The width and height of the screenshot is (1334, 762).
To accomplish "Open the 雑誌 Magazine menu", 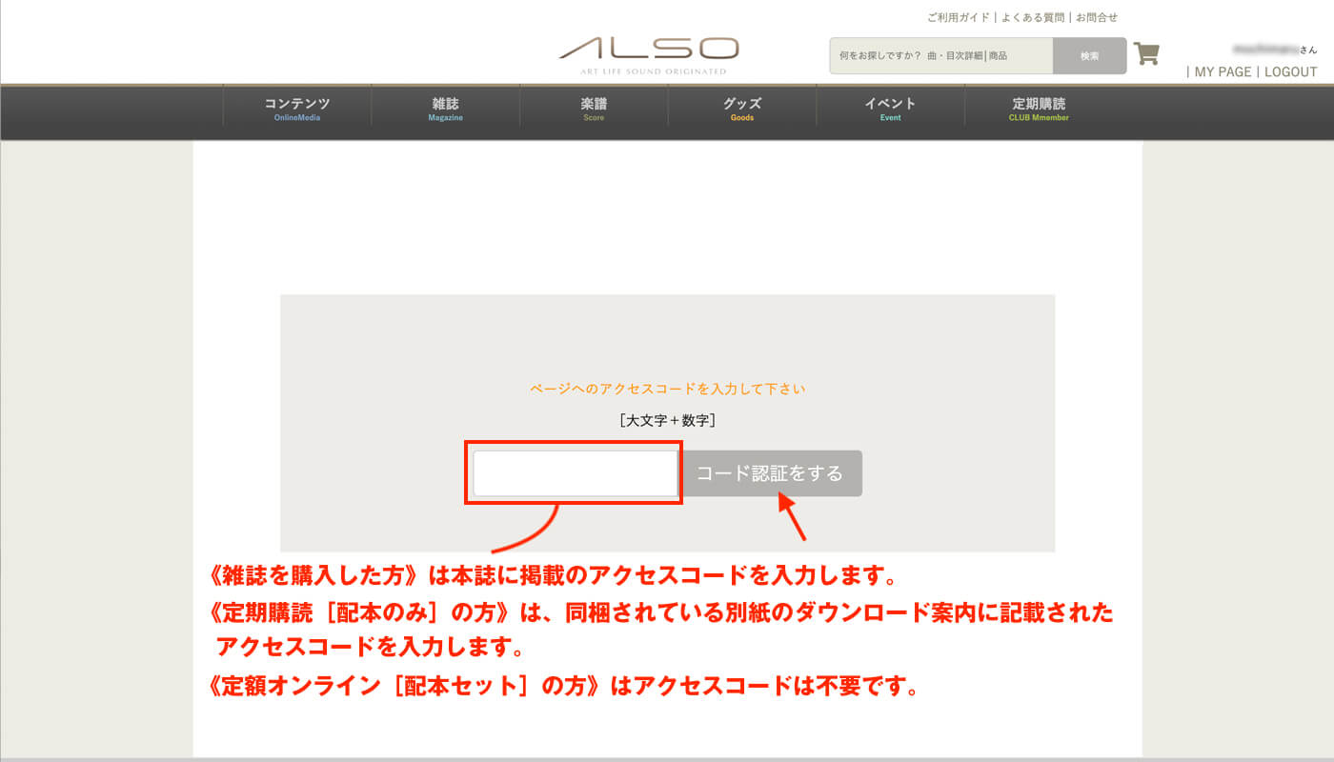I will 445,110.
